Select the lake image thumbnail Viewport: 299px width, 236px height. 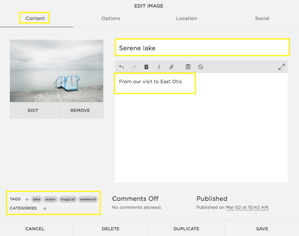pyautogui.click(x=56, y=71)
